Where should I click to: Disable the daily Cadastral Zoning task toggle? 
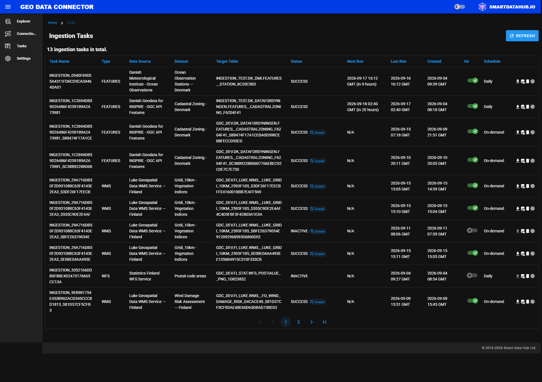[x=472, y=106]
